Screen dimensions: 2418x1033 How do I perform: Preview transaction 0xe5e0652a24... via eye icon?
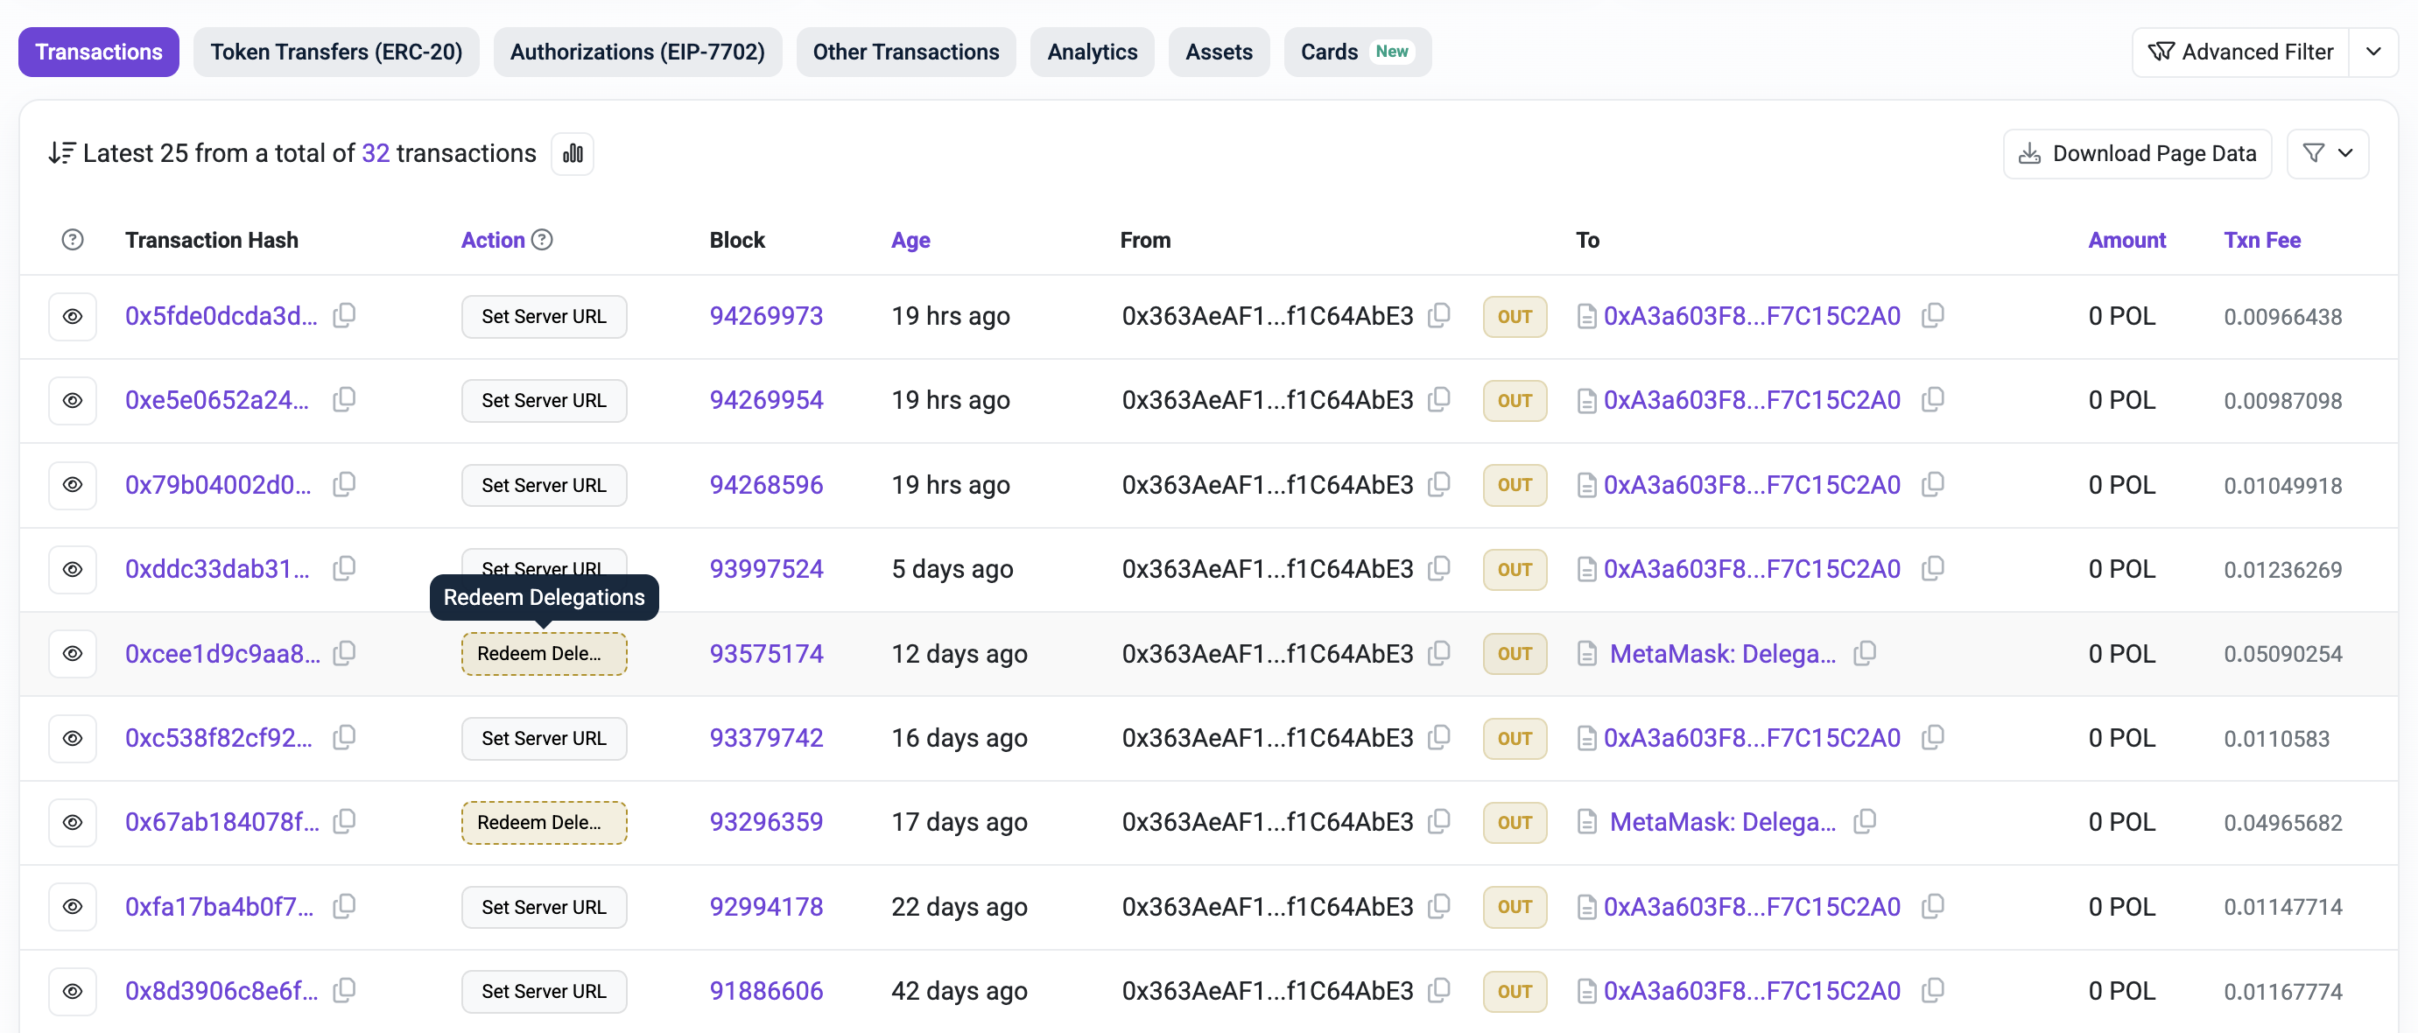[x=73, y=401]
